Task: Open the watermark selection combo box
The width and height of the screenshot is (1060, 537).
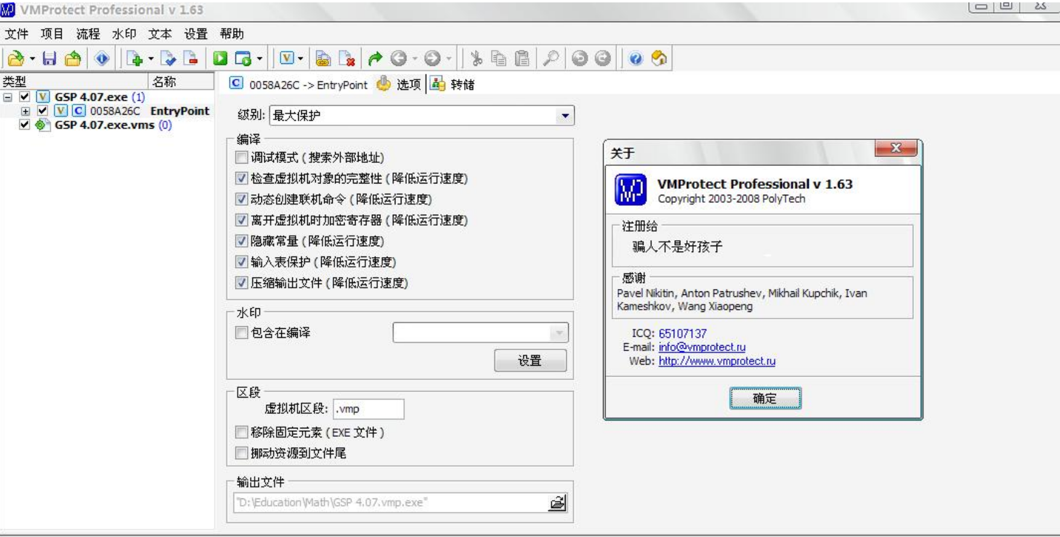Action: [481, 332]
